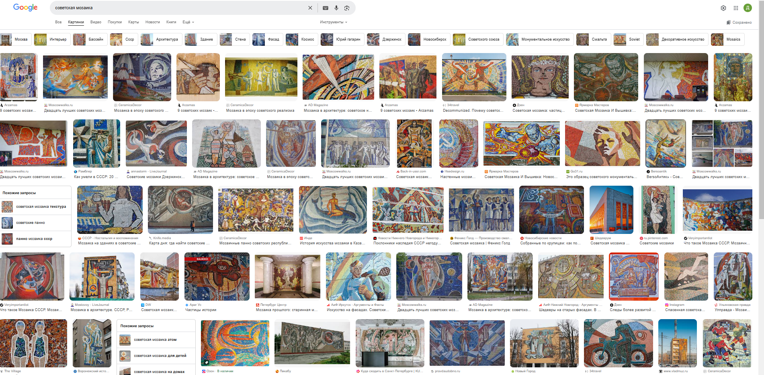Go to the Карты tab
This screenshot has height=375, width=764.
click(x=133, y=22)
